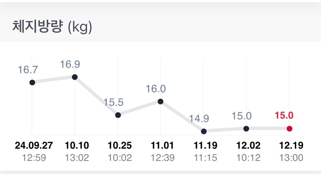Image resolution: width=321 pixels, height=174 pixels.
Task: Select the 15.5 value label
Action: pos(113,102)
